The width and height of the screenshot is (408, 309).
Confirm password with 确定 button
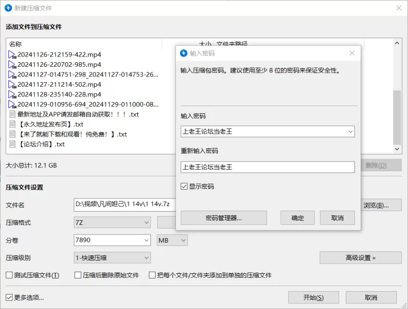tap(298, 218)
